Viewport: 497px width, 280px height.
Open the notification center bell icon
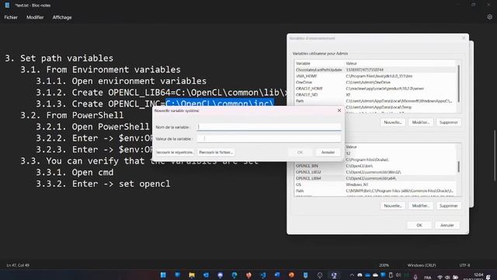(488, 277)
